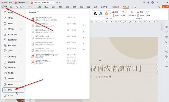Add a new tab with the plus button
Image resolution: width=169 pixels, height=102 pixels.
click(x=57, y=2)
